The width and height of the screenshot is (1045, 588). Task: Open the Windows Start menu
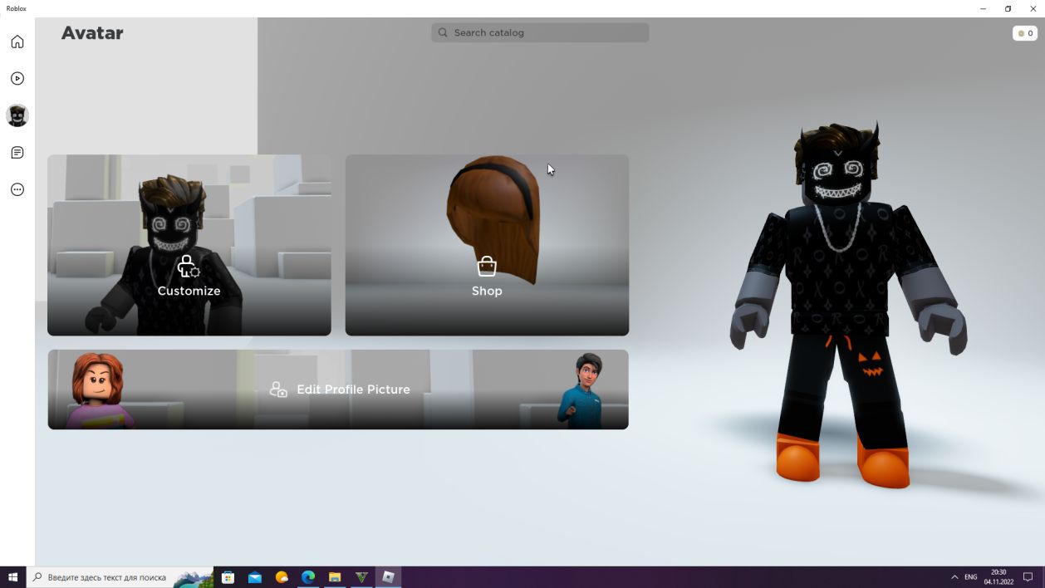(x=13, y=577)
